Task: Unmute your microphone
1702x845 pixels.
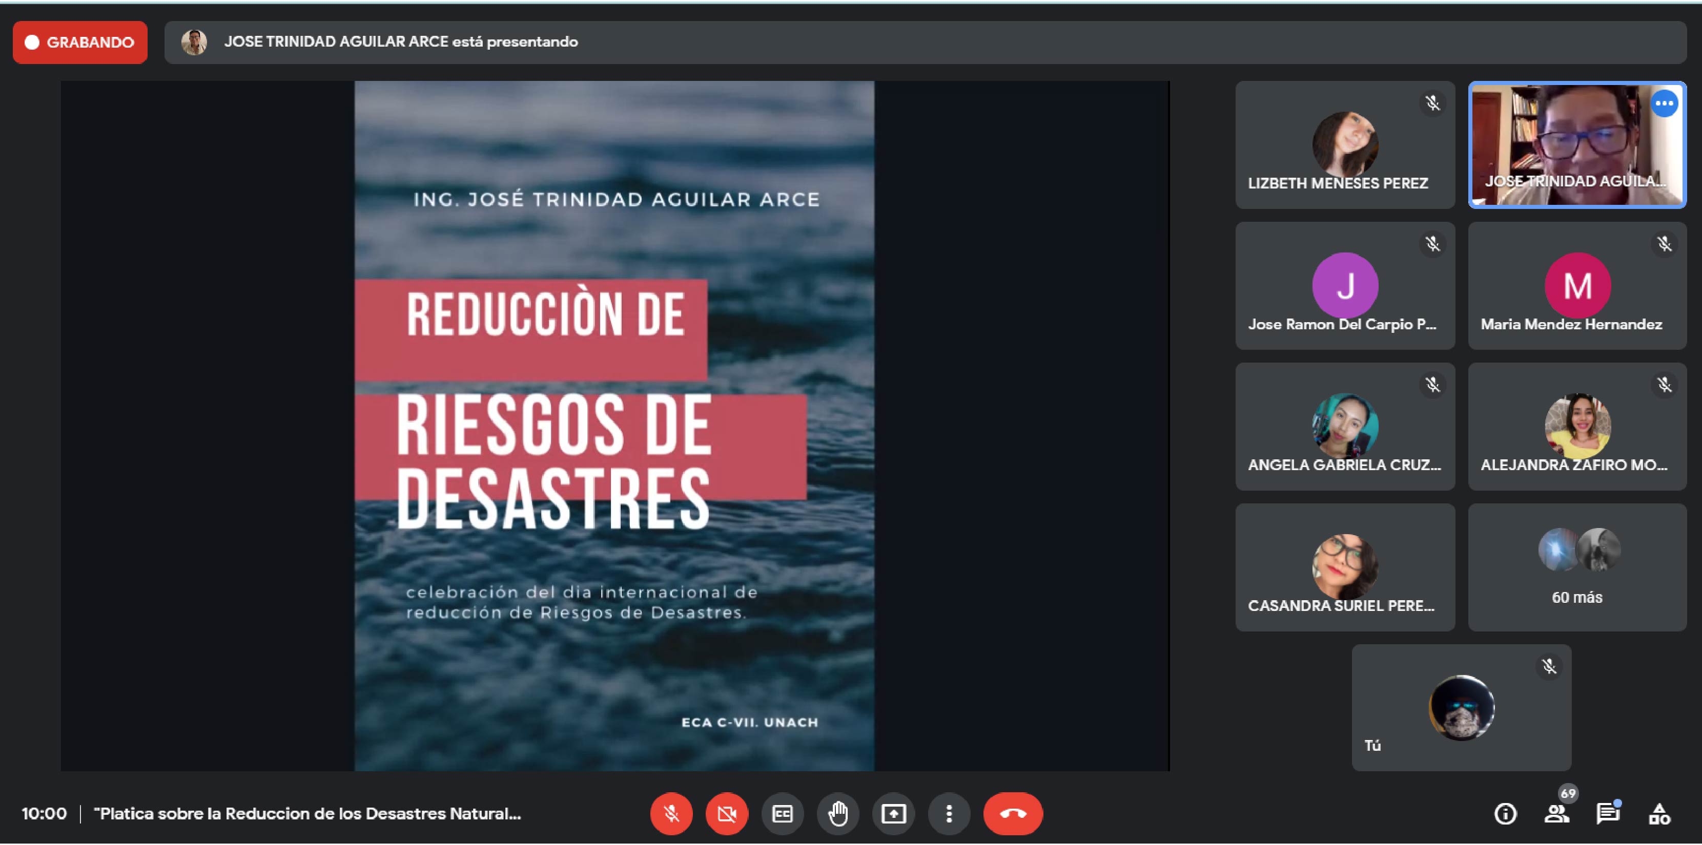Action: (671, 813)
